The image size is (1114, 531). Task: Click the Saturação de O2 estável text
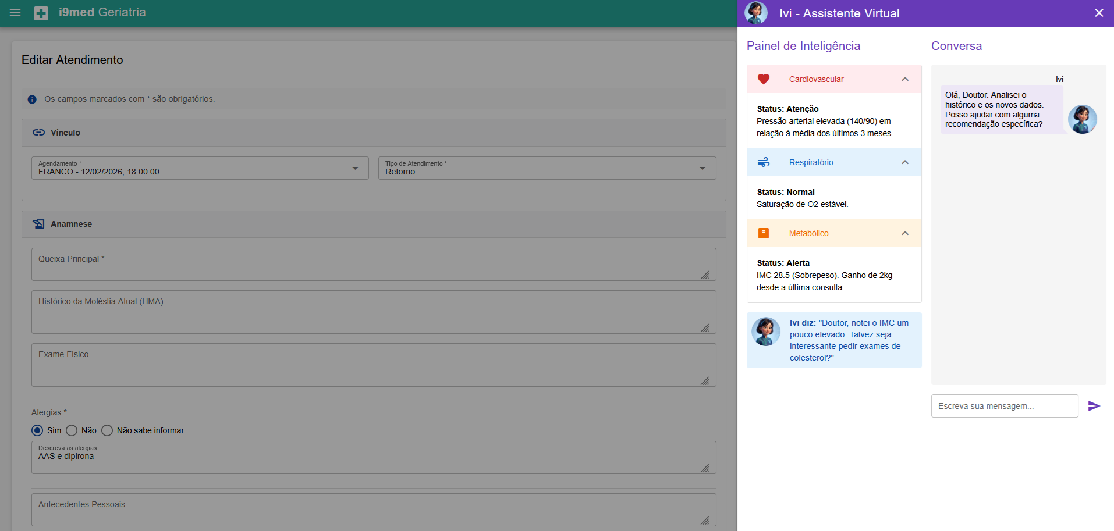pos(803,204)
